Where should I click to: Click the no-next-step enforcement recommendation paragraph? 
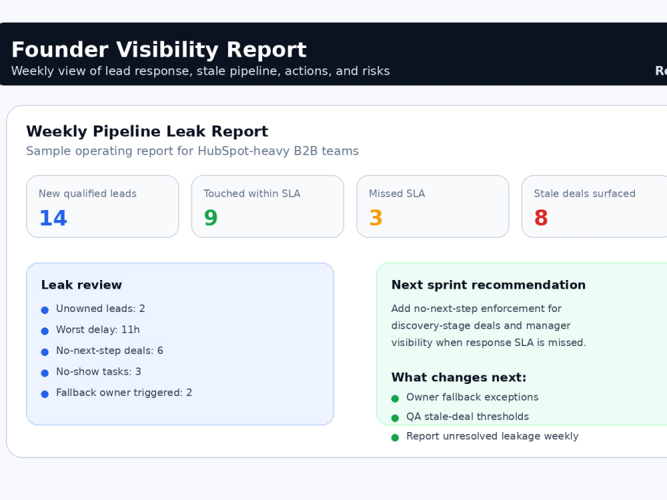[489, 326]
